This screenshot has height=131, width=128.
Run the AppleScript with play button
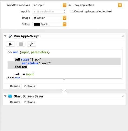pyautogui.click(x=10, y=44)
